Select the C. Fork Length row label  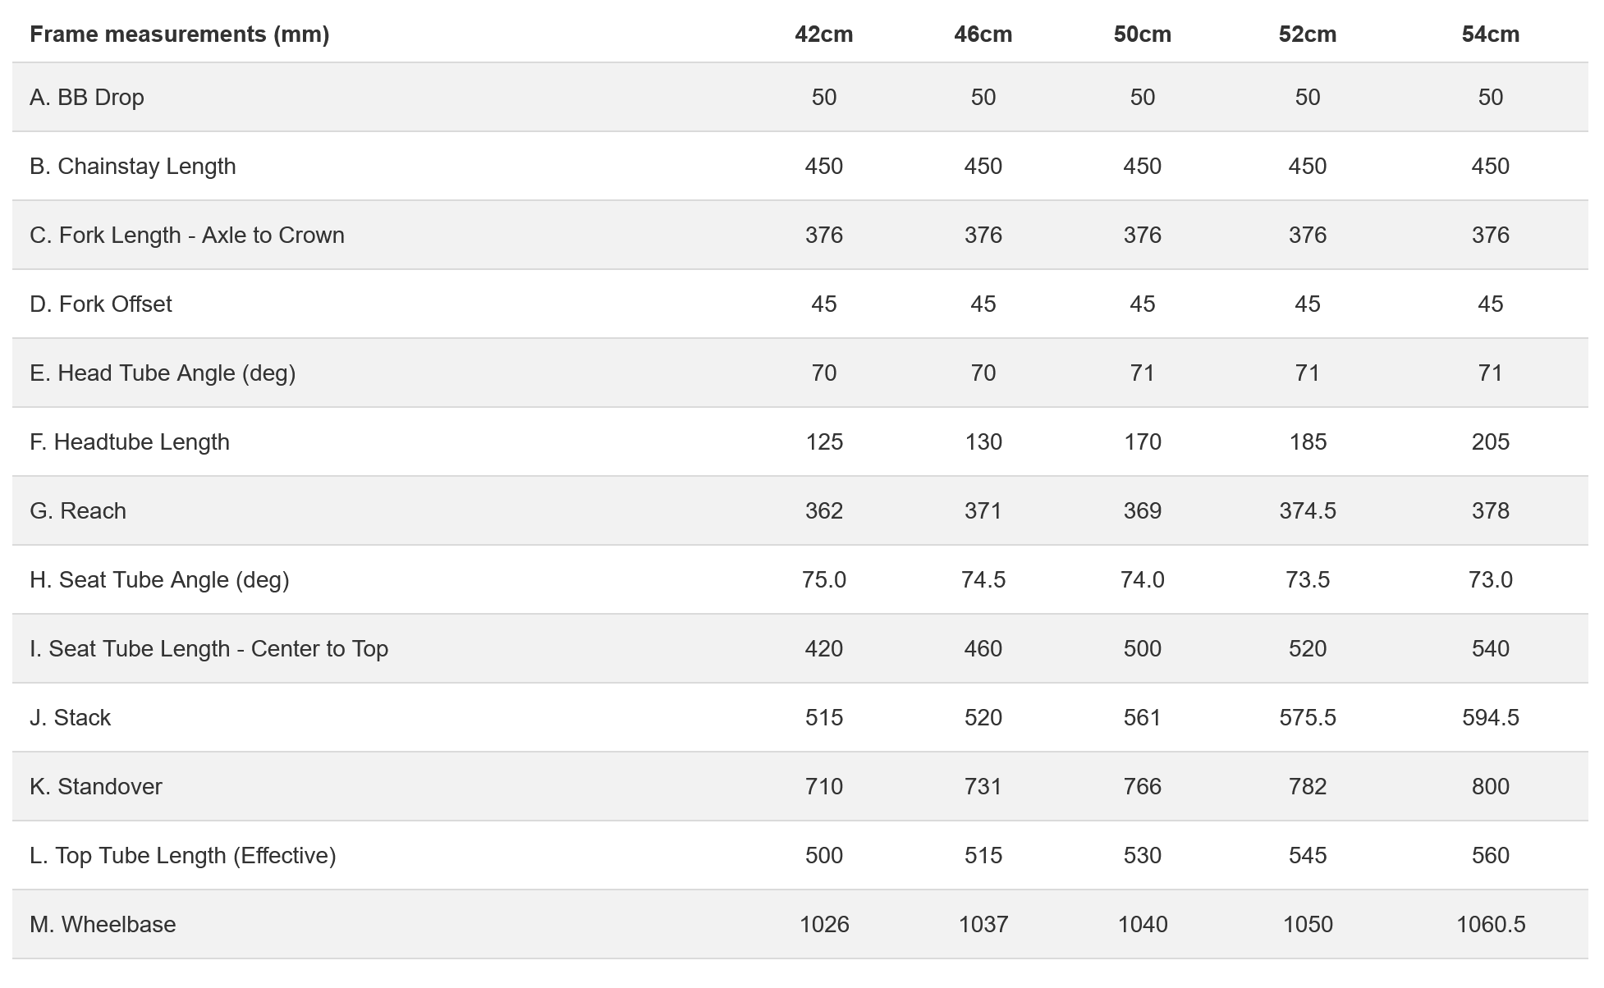tap(186, 236)
